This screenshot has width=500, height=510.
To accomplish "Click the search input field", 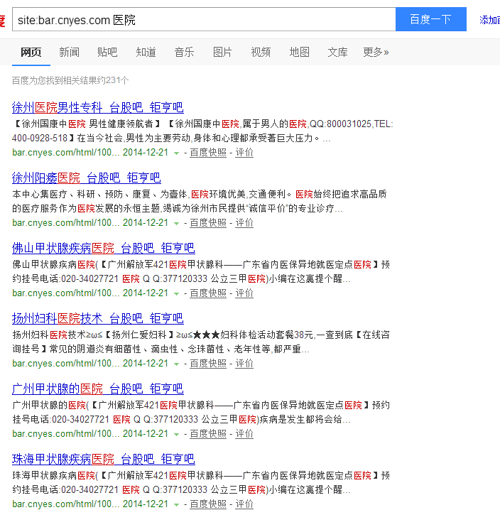I will click(x=204, y=19).
